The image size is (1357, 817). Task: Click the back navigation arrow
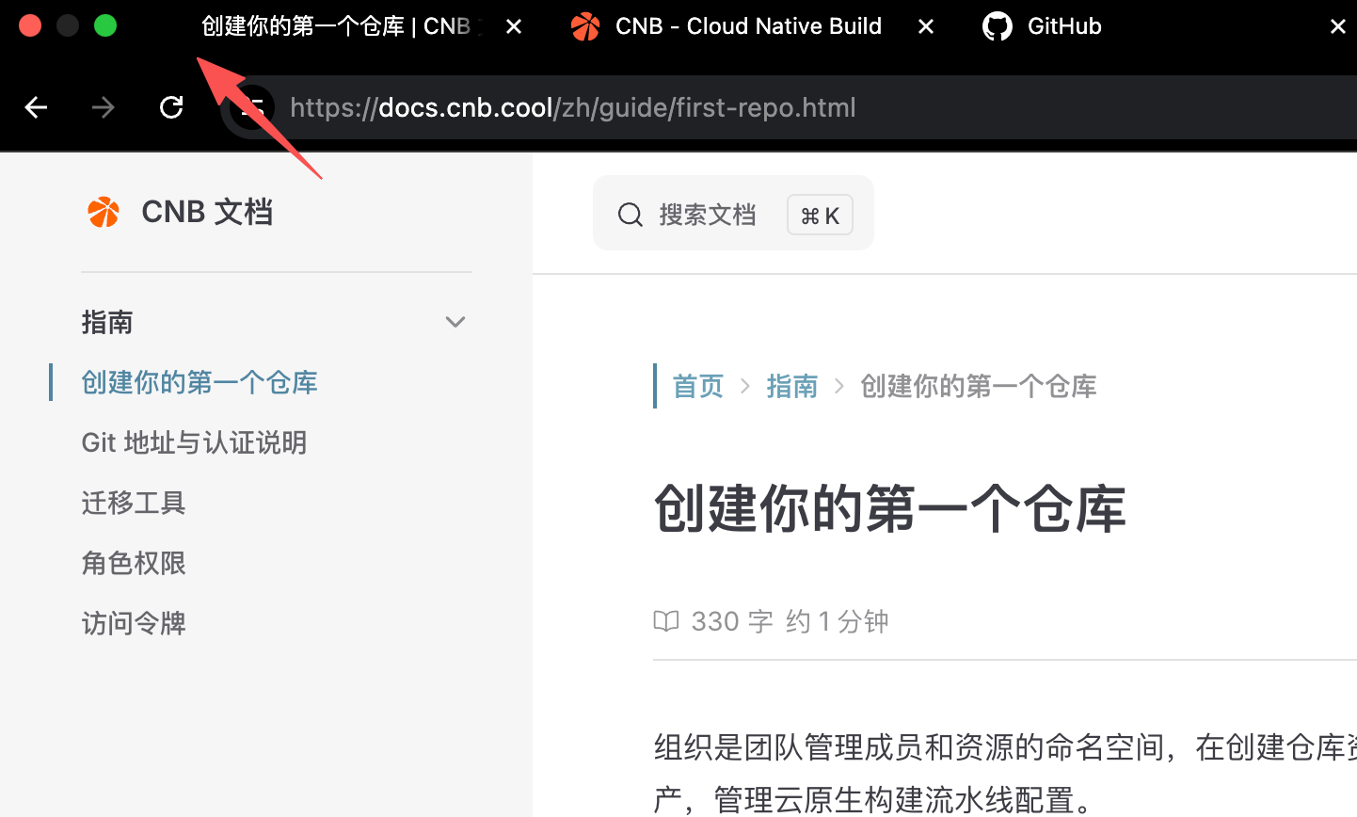pyautogui.click(x=36, y=107)
